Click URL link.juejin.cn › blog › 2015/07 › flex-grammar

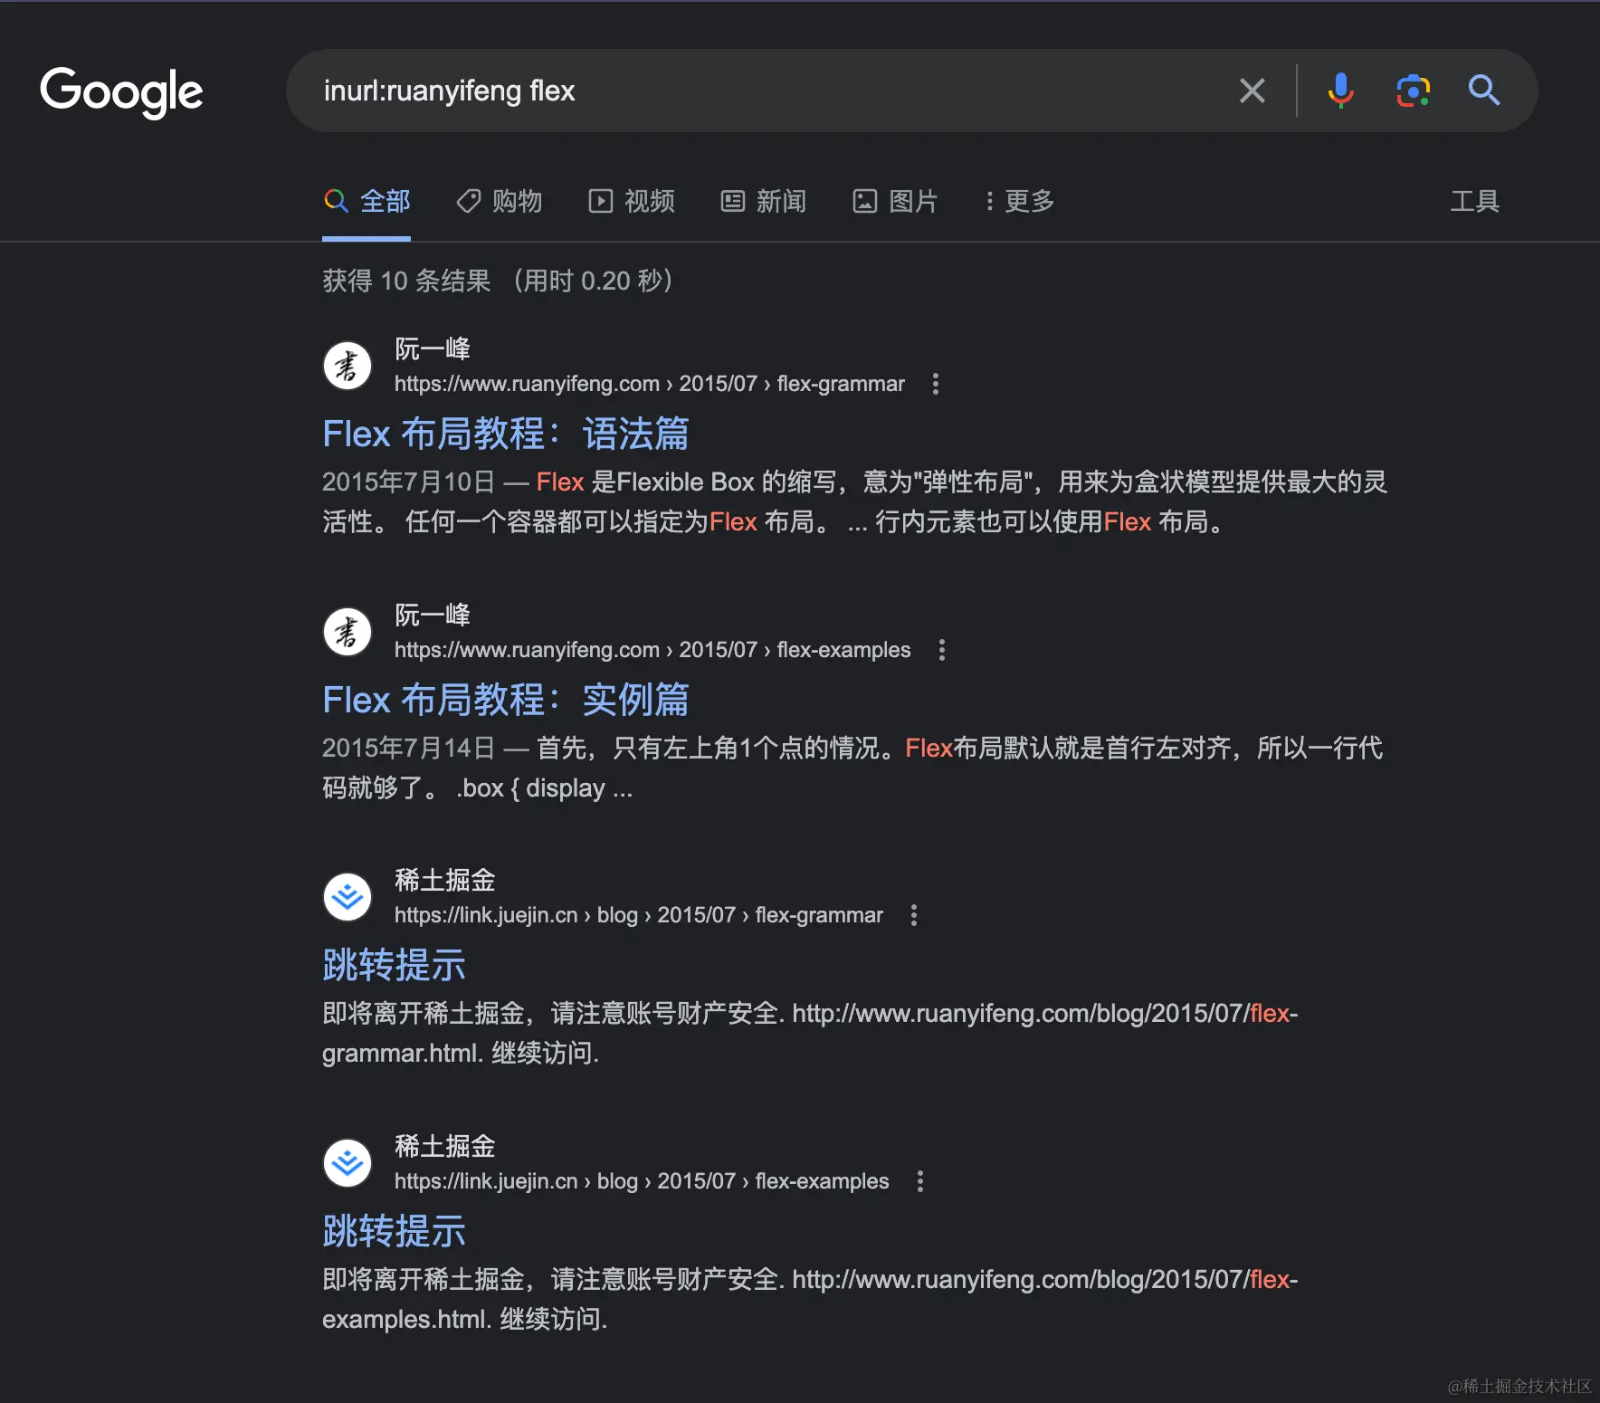[x=639, y=915]
